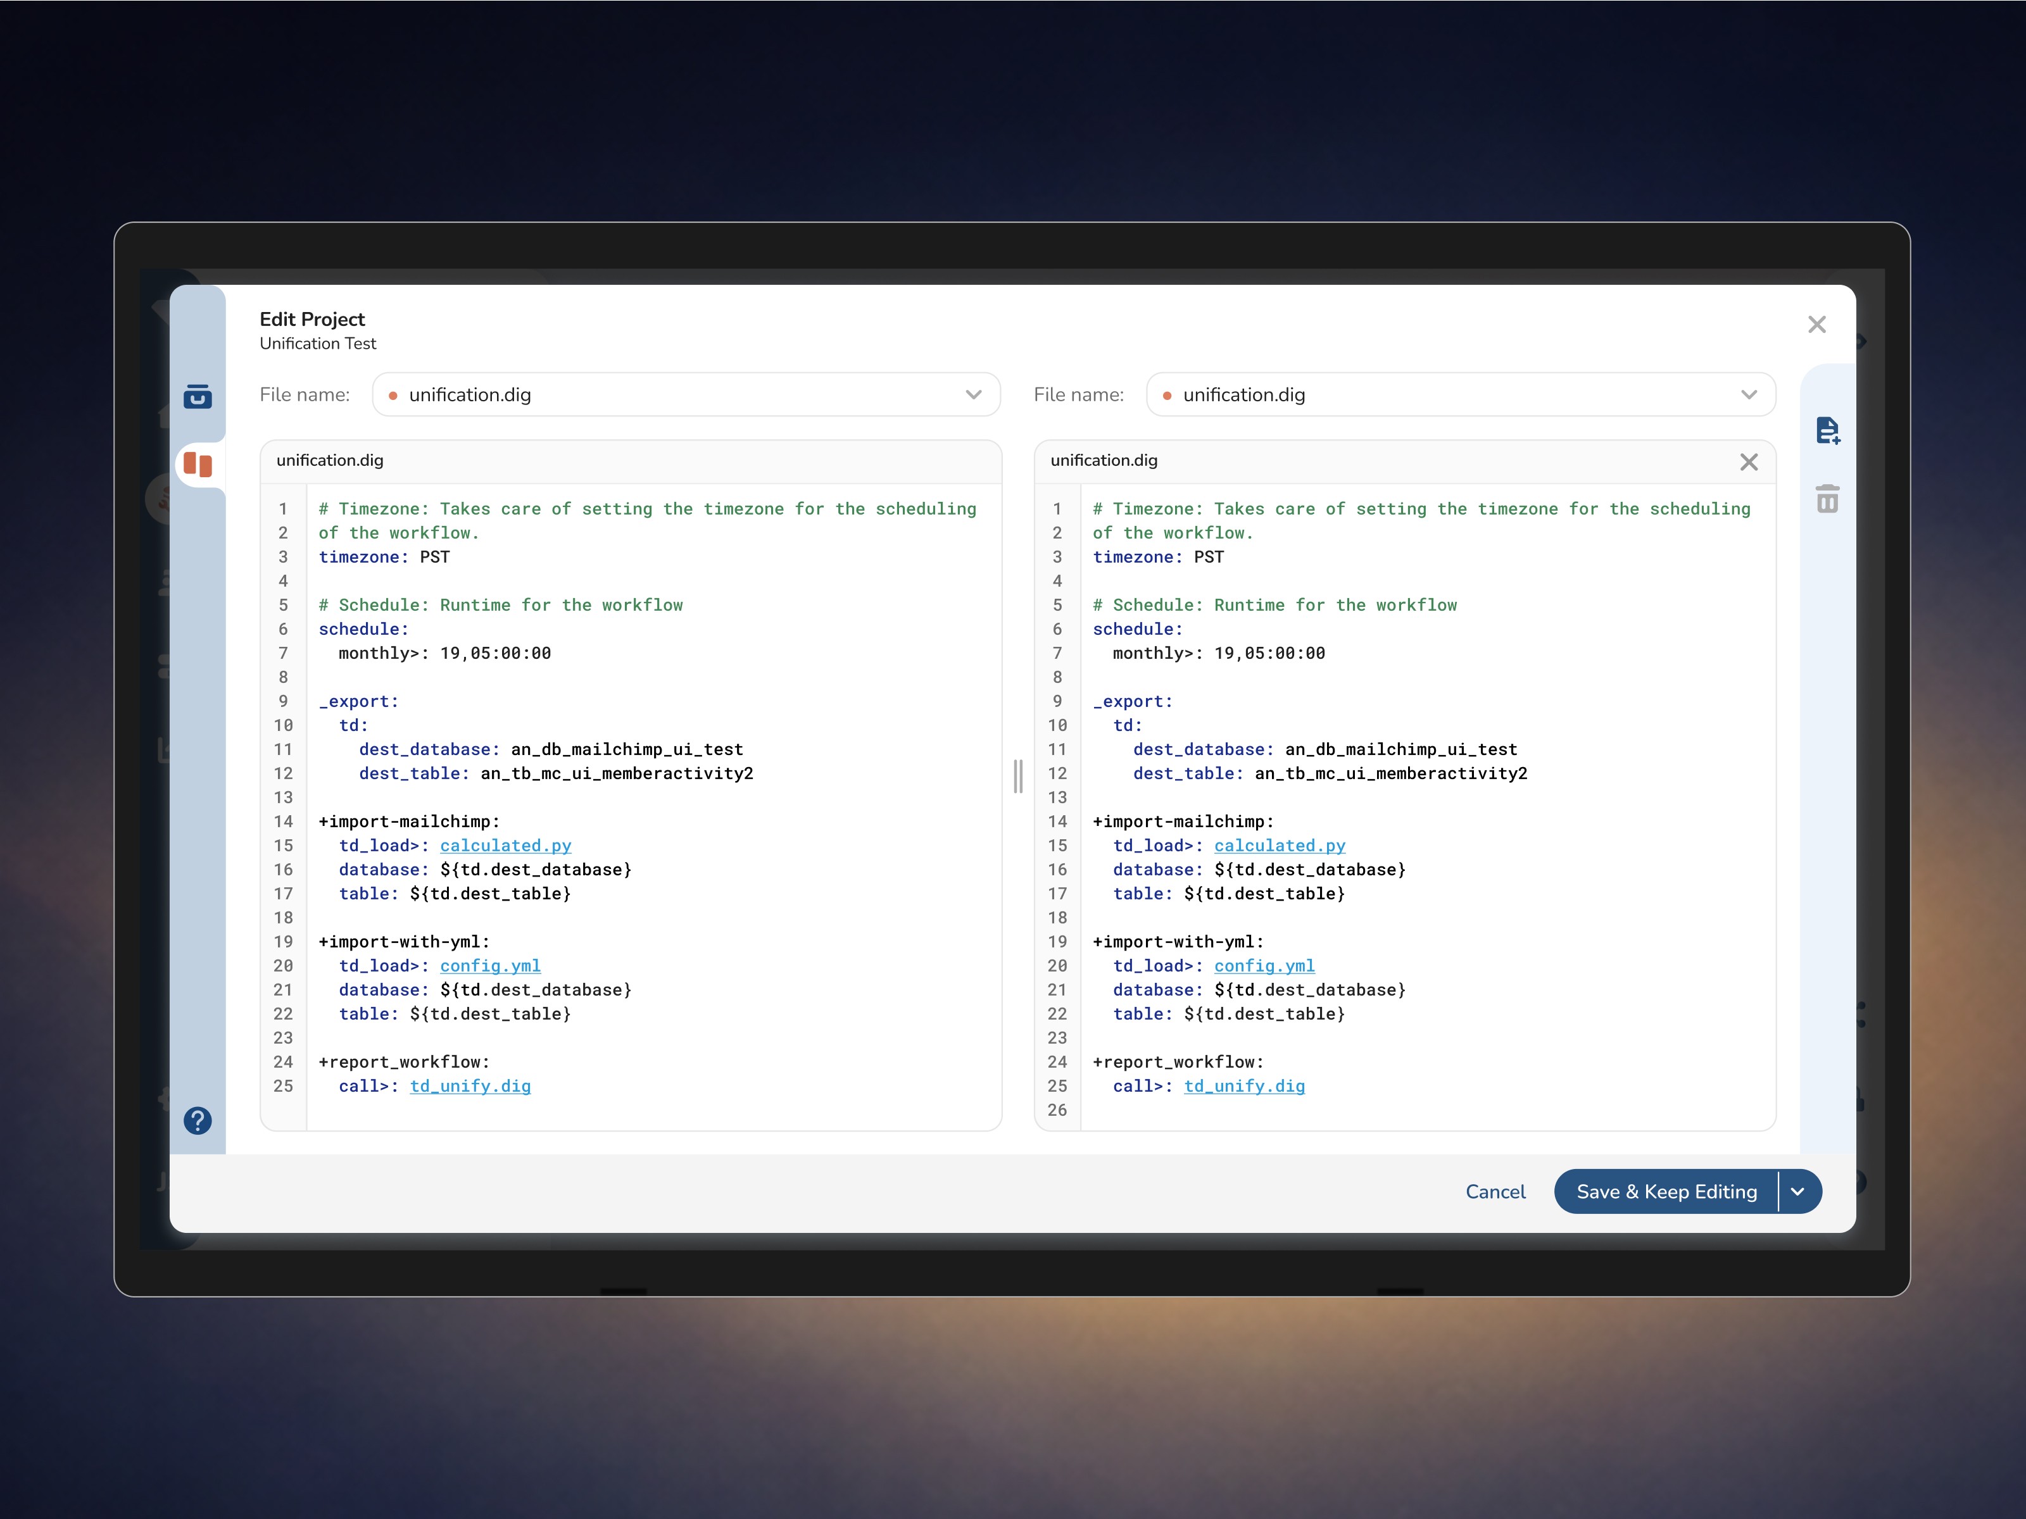Click the vertical pane divider handle

coord(1017,777)
